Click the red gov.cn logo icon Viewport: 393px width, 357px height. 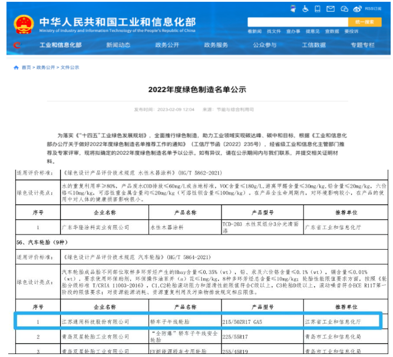tap(17, 45)
